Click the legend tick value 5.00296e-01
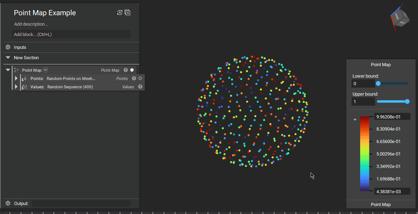418x214 pixels. click(x=388, y=154)
